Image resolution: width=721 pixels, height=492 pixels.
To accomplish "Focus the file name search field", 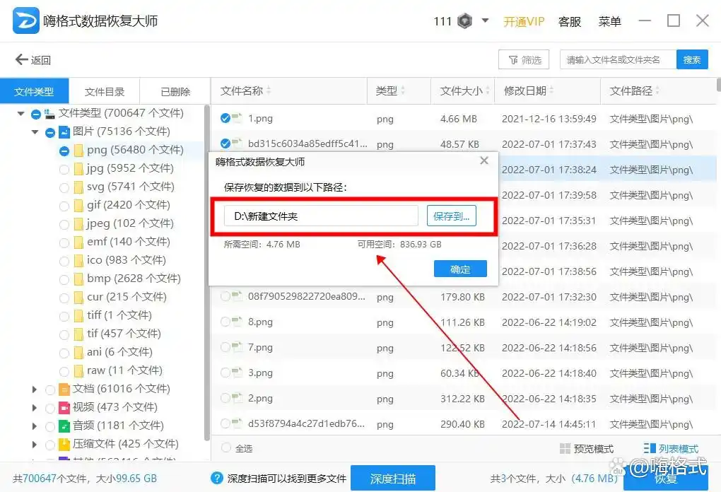I will 618,60.
